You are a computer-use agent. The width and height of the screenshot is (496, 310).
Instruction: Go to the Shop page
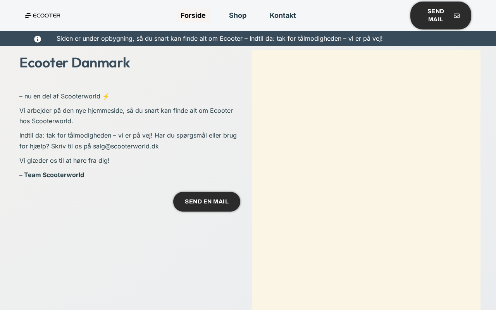[x=238, y=15]
